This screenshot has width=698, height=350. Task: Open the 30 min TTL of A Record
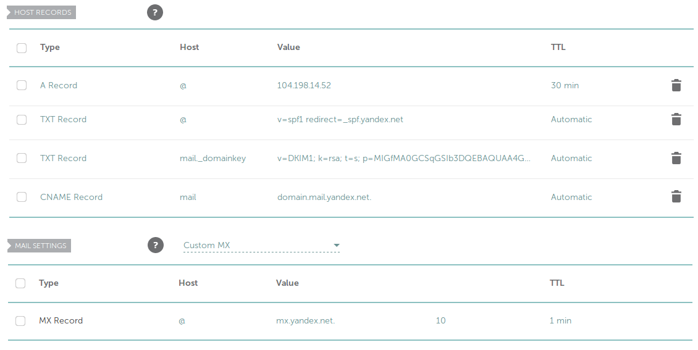[565, 85]
